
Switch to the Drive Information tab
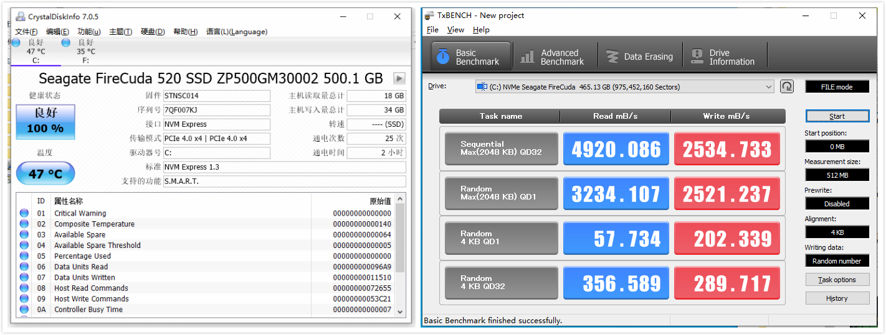click(x=725, y=57)
